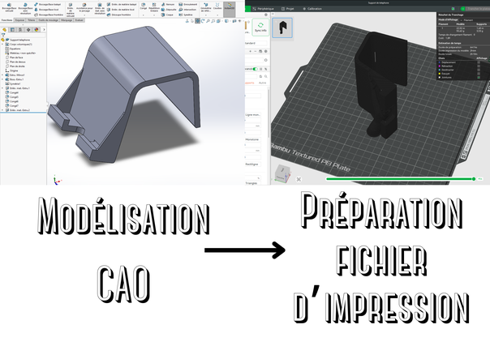Click the green layer slider handle
The width and height of the screenshot is (490, 346).
[x=474, y=179]
